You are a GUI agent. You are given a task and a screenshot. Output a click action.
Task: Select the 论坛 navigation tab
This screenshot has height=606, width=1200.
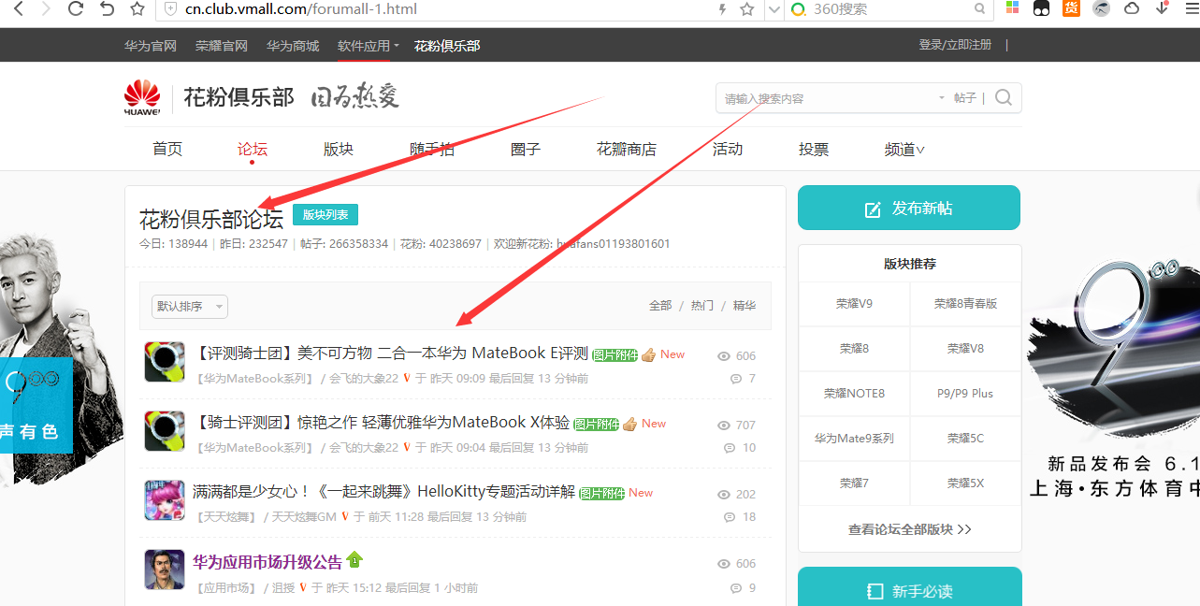(253, 150)
